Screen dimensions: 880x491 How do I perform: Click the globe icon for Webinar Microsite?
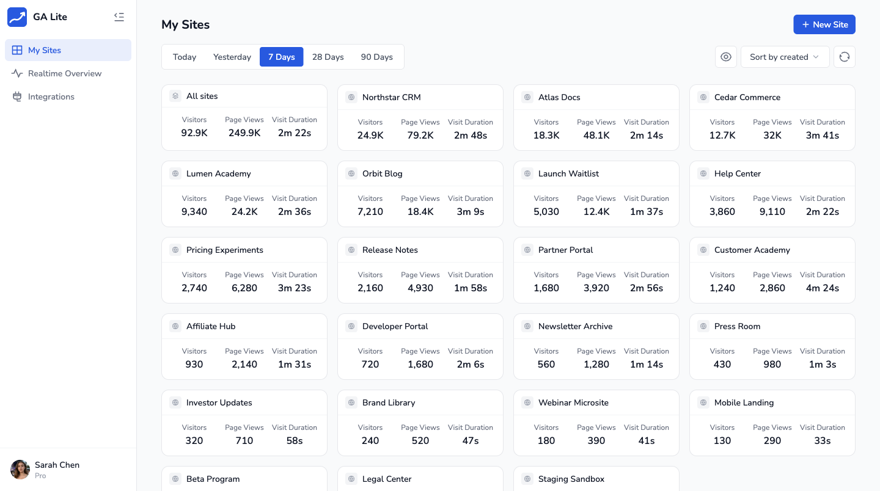527,402
